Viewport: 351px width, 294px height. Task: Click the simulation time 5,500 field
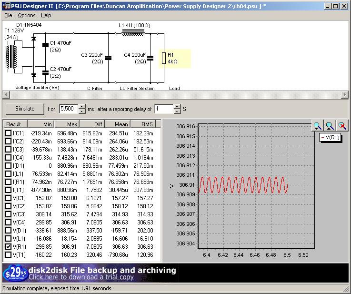pyautogui.click(x=69, y=109)
